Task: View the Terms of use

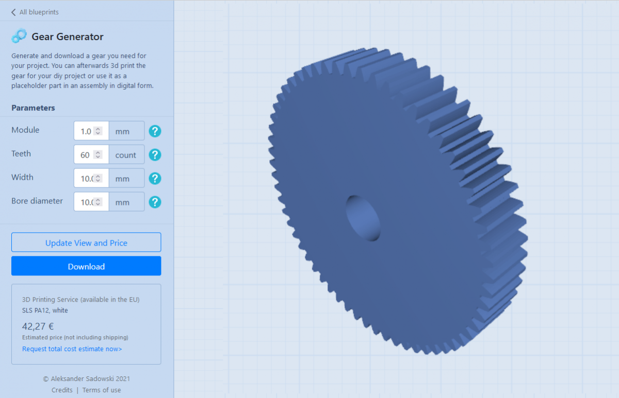Action: coord(101,390)
